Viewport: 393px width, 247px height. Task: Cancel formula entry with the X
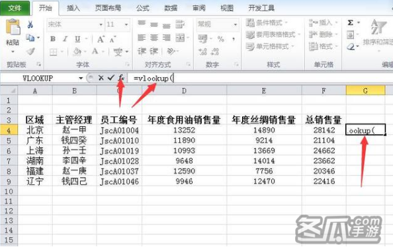[101, 78]
